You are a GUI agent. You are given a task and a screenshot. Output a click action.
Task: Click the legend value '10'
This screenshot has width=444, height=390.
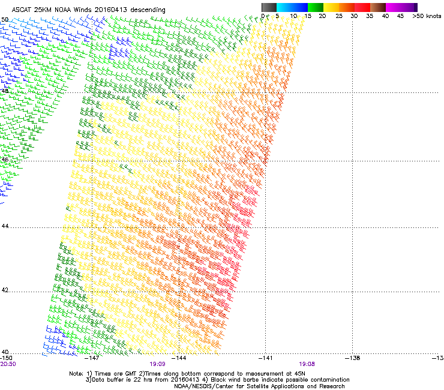pos(293,16)
